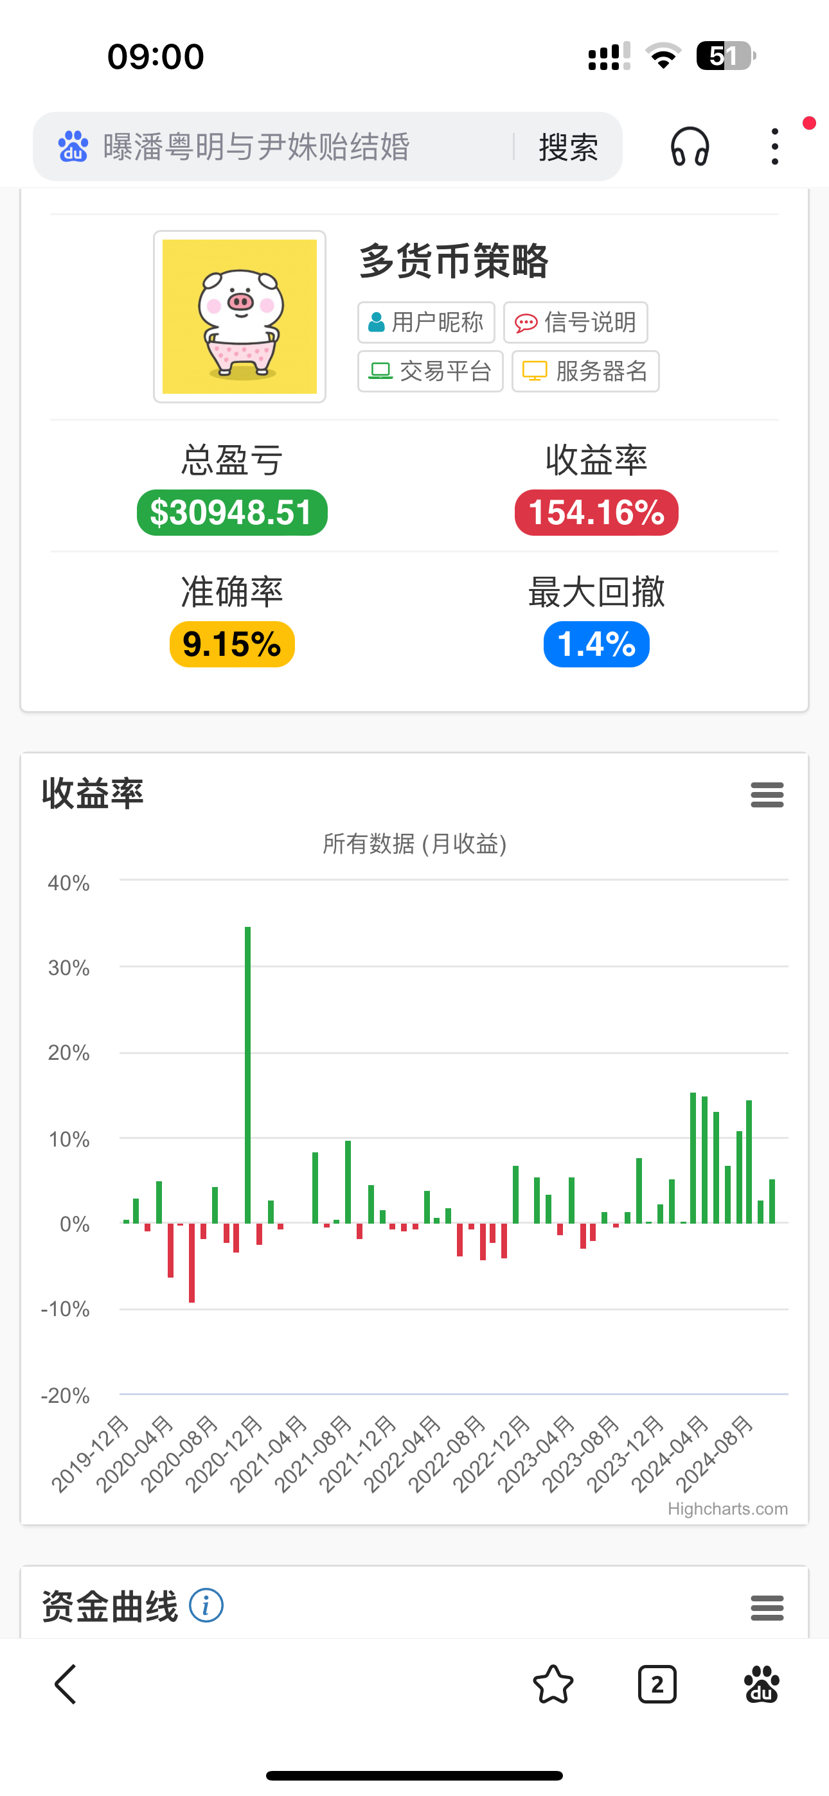
Task: Tap the pig avatar thumbnail
Action: click(x=239, y=317)
